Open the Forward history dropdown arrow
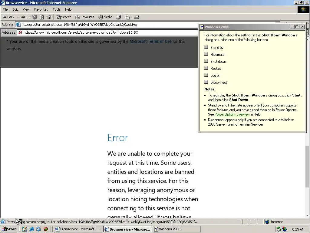310x233 pixels. coord(29,17)
